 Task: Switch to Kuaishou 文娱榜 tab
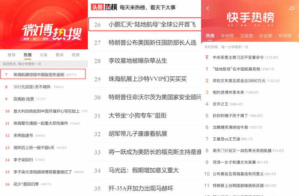point(246,36)
